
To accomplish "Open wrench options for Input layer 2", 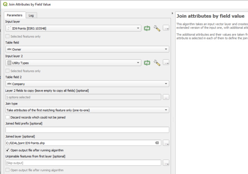I will point(157,63).
